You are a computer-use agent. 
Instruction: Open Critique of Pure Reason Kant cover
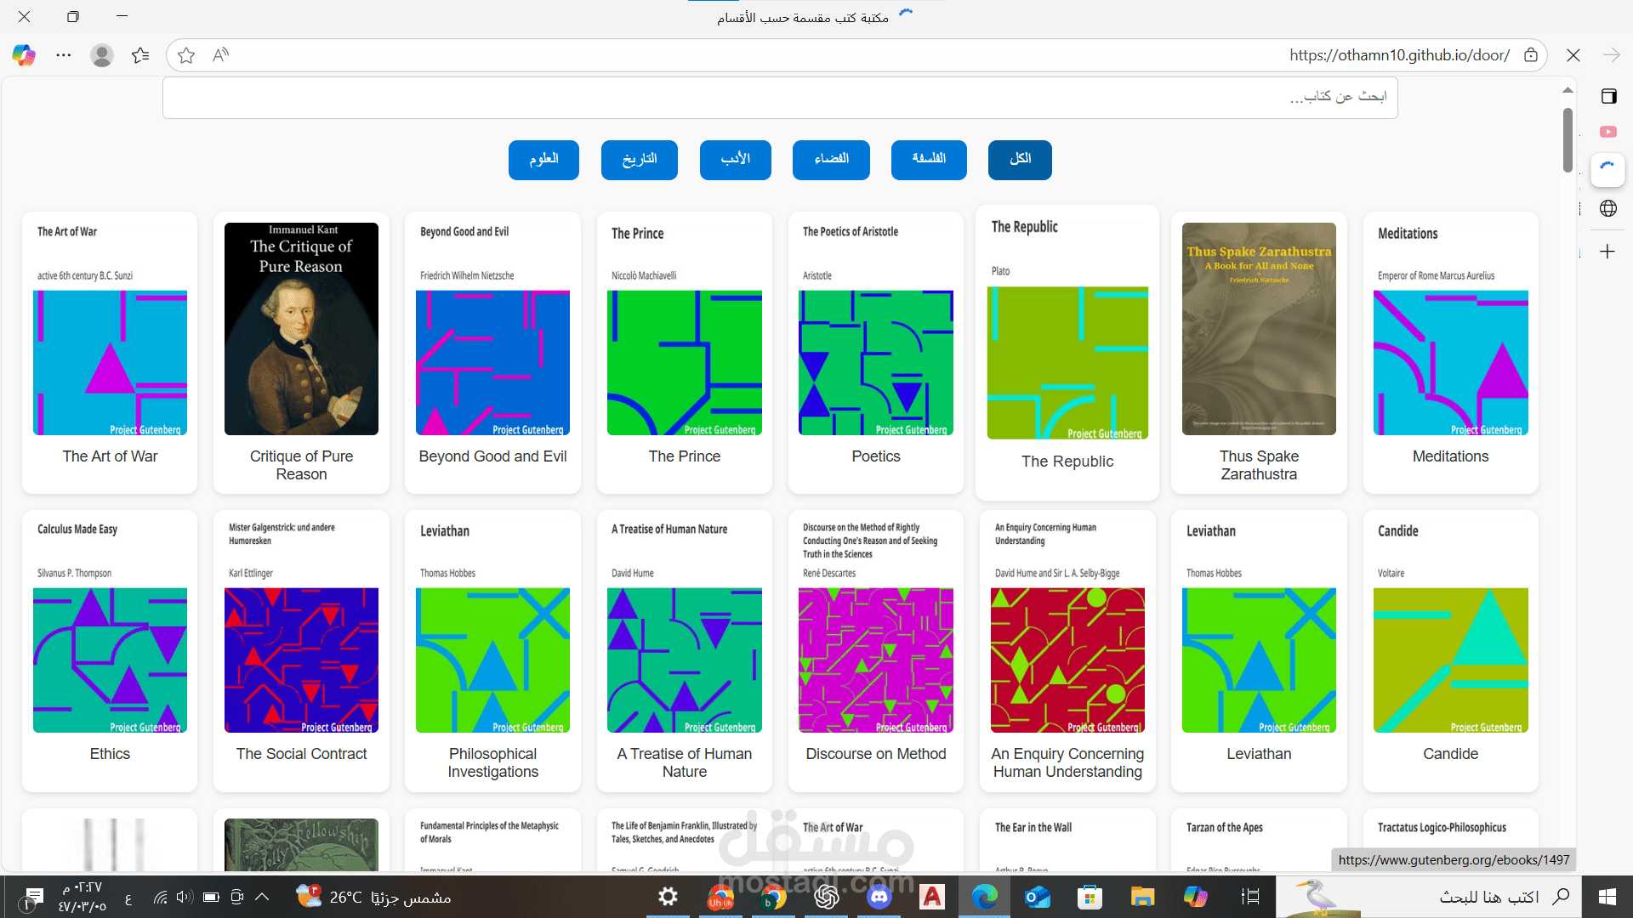tap(301, 329)
